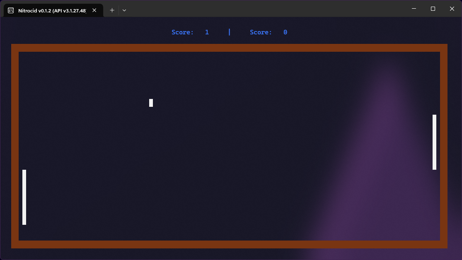
Task: Close the terminal window
Action: click(452, 9)
